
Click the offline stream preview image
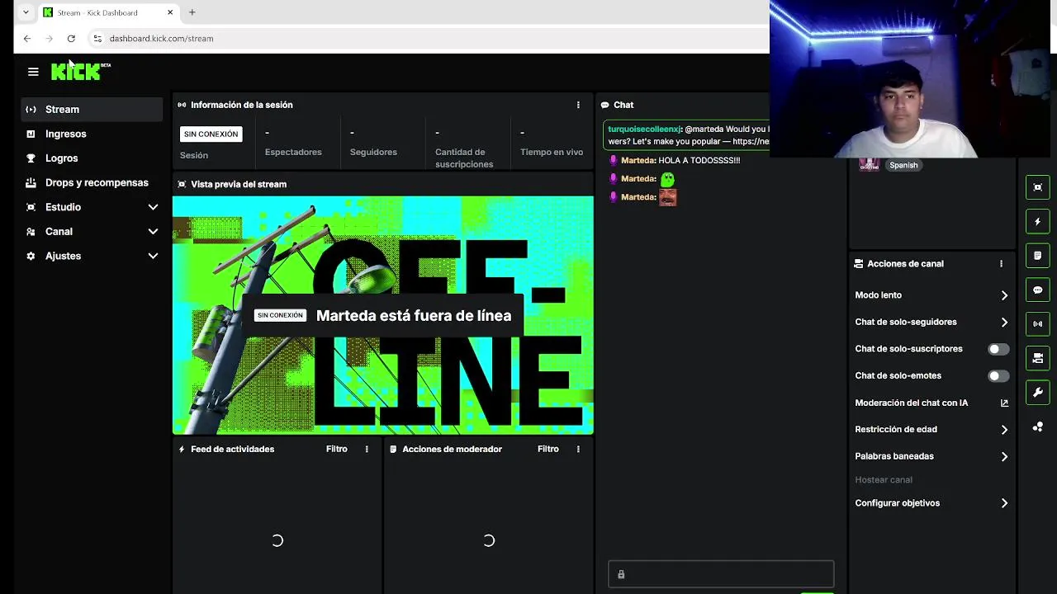click(x=382, y=315)
